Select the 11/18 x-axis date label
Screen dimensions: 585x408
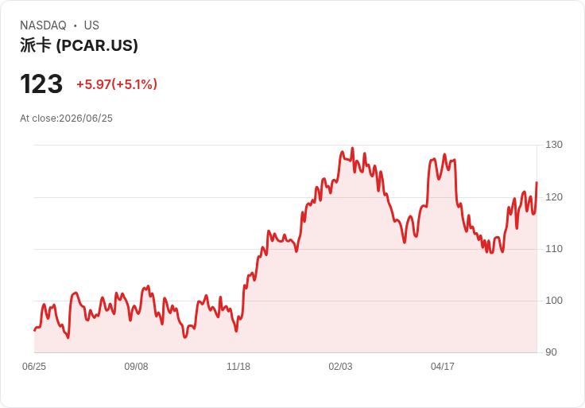238,367
